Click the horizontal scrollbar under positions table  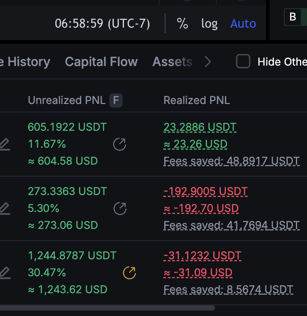(108, 308)
